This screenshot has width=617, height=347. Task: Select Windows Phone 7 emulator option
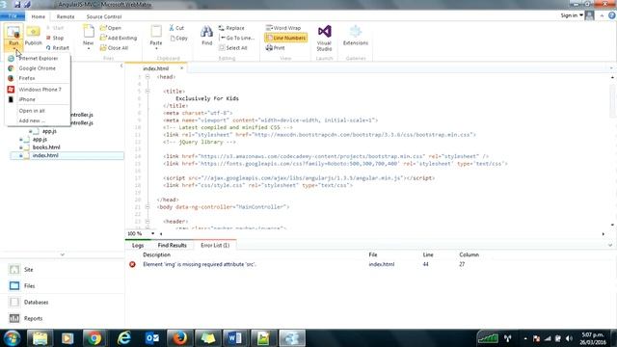40,90
